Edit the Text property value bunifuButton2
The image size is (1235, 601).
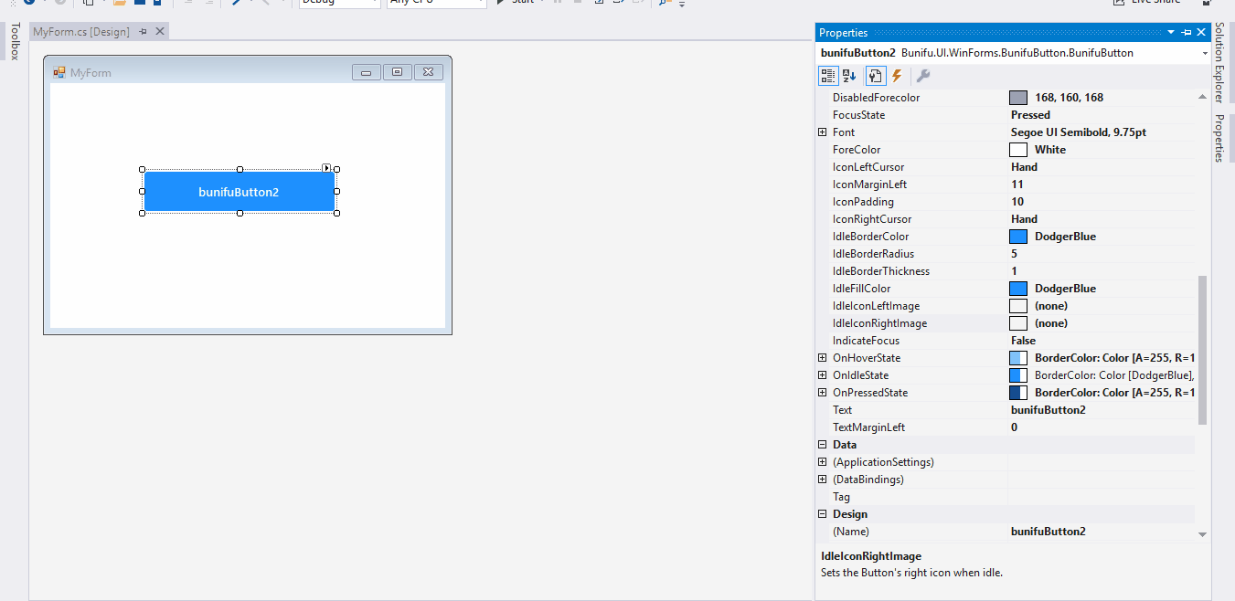tap(1048, 410)
